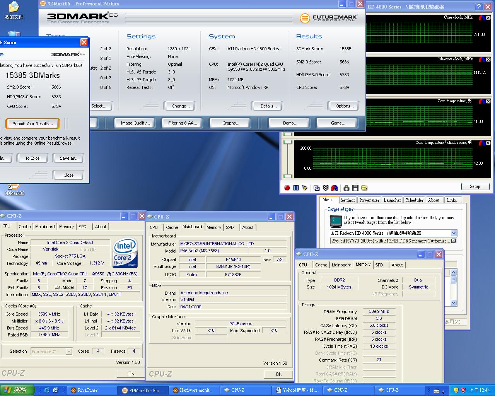Click the Intel Core 2 Quad logo
The width and height of the screenshot is (495, 396).
point(125,253)
